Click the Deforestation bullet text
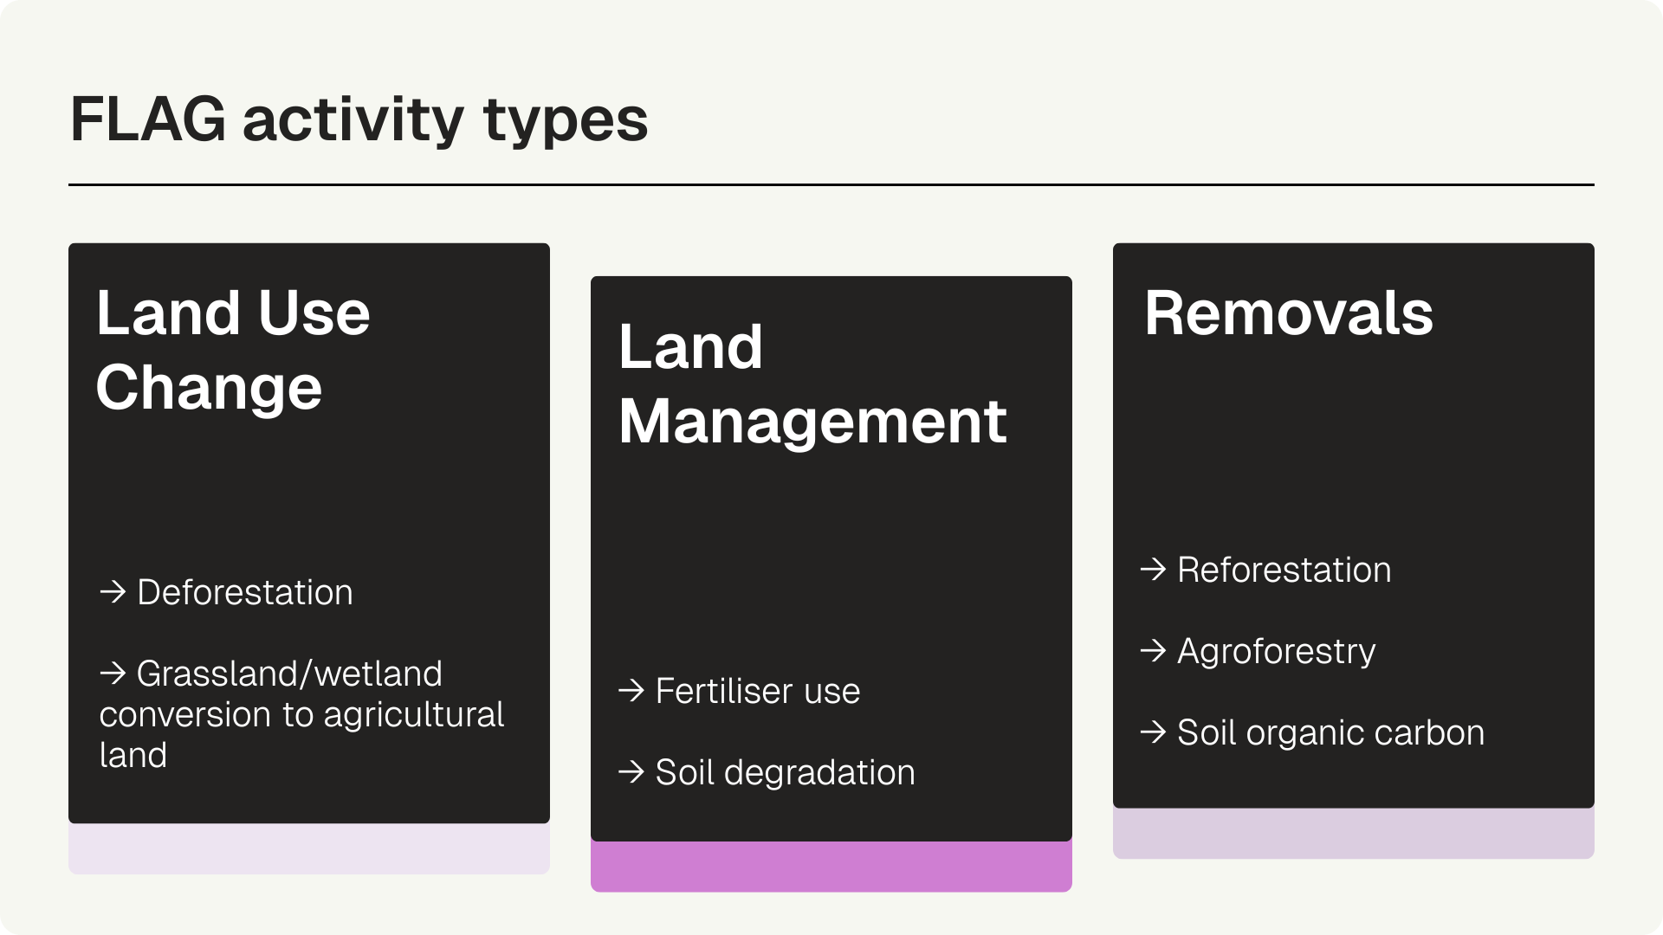The width and height of the screenshot is (1663, 935). click(245, 593)
